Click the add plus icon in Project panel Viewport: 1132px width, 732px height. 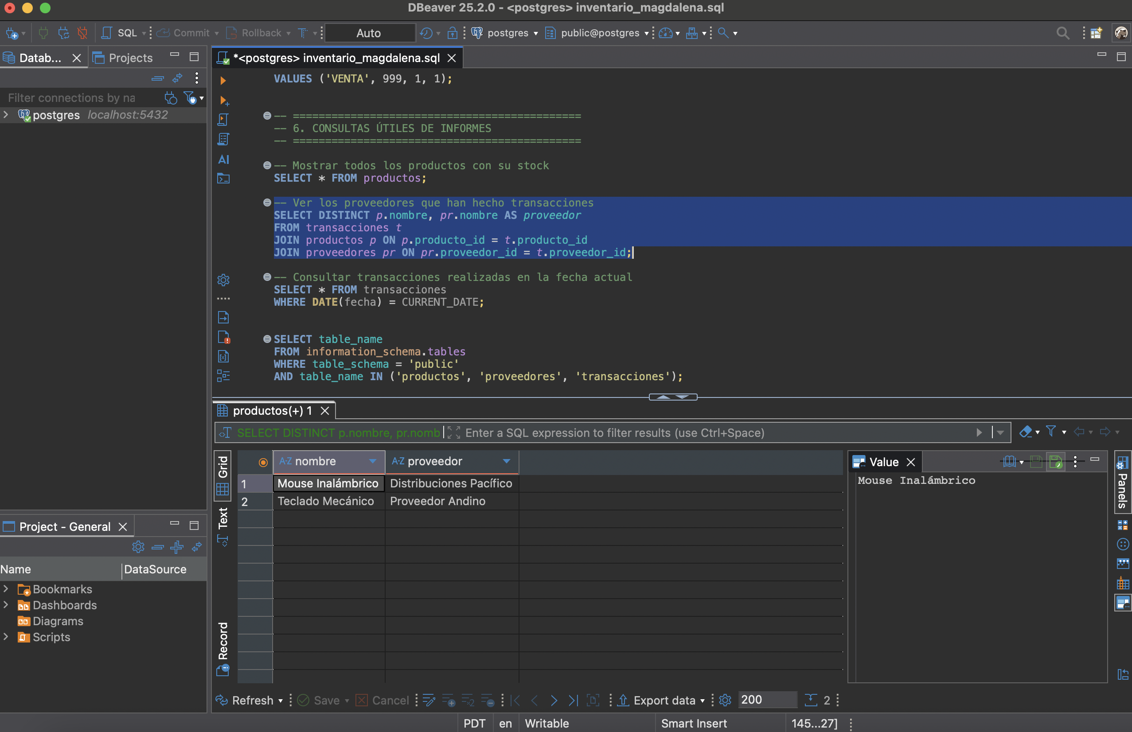[177, 547]
